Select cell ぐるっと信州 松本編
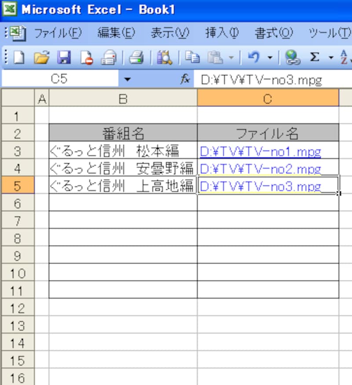The height and width of the screenshot is (385, 352). coord(123,150)
